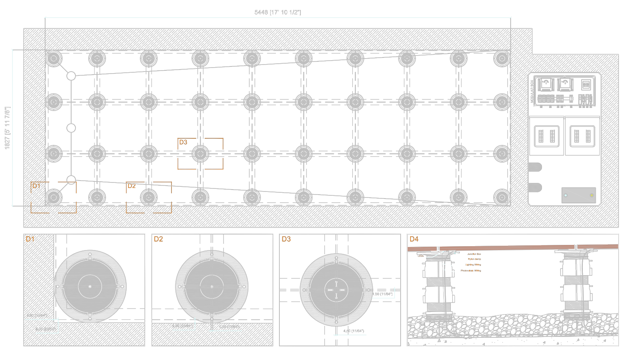This screenshot has height=358, width=625.
Task: Select the left battery unit below modular box
Action: click(546, 136)
